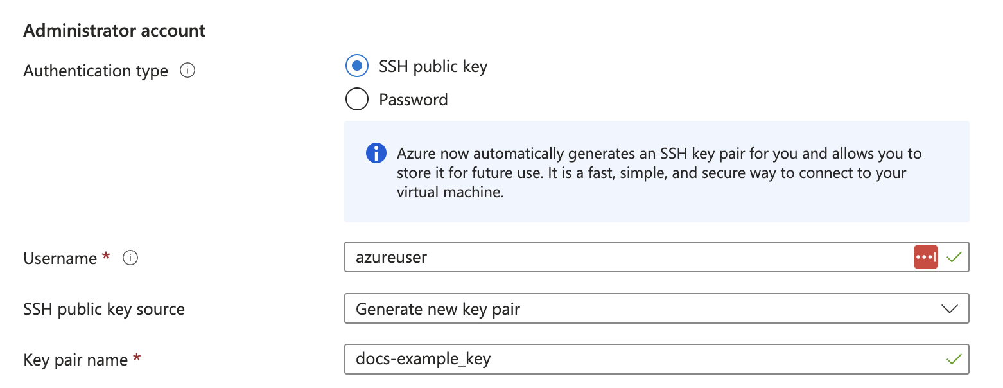This screenshot has height=388, width=1003.
Task: Click the "SSH public key" option label
Action: pos(433,67)
